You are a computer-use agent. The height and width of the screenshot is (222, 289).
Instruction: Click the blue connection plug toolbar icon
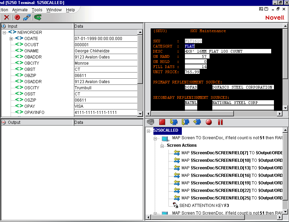[x=27, y=17]
